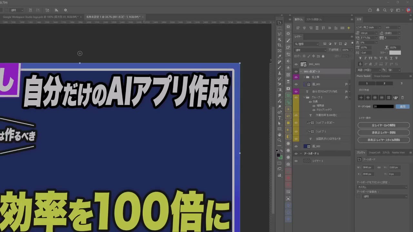The width and height of the screenshot is (413, 232).
Task: Select the Horizontal Type tool
Action: click(279, 118)
